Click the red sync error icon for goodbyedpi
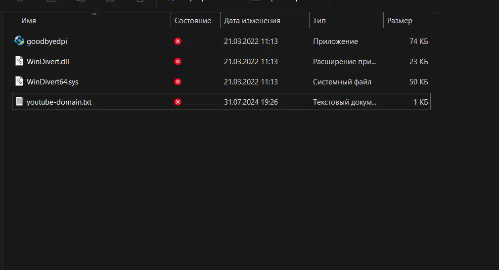The height and width of the screenshot is (270, 499). [178, 41]
